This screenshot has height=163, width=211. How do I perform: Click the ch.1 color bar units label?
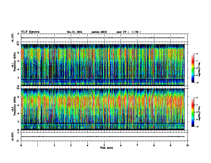tap(200, 70)
